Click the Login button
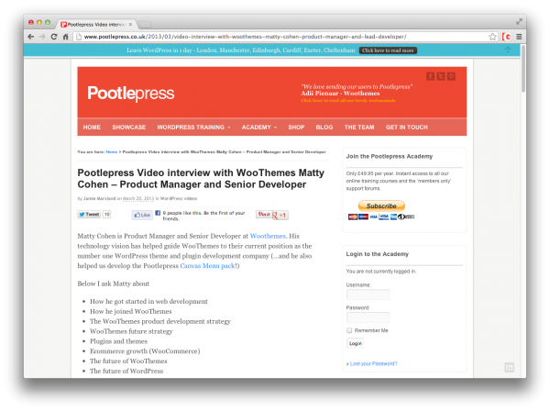 tap(355, 343)
